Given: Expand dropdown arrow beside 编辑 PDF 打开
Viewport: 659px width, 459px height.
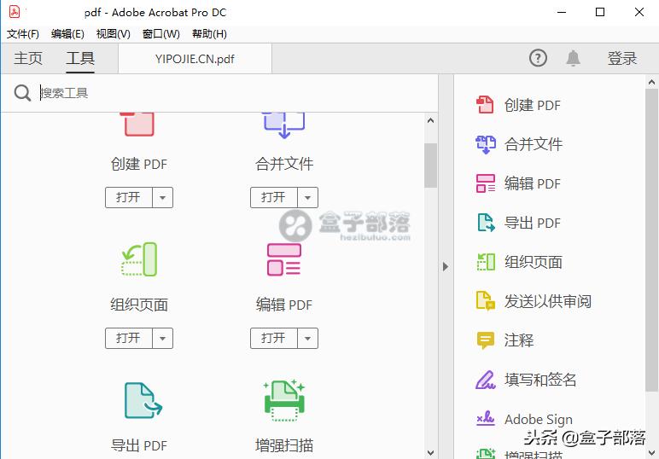Looking at the screenshot, I should (x=307, y=338).
